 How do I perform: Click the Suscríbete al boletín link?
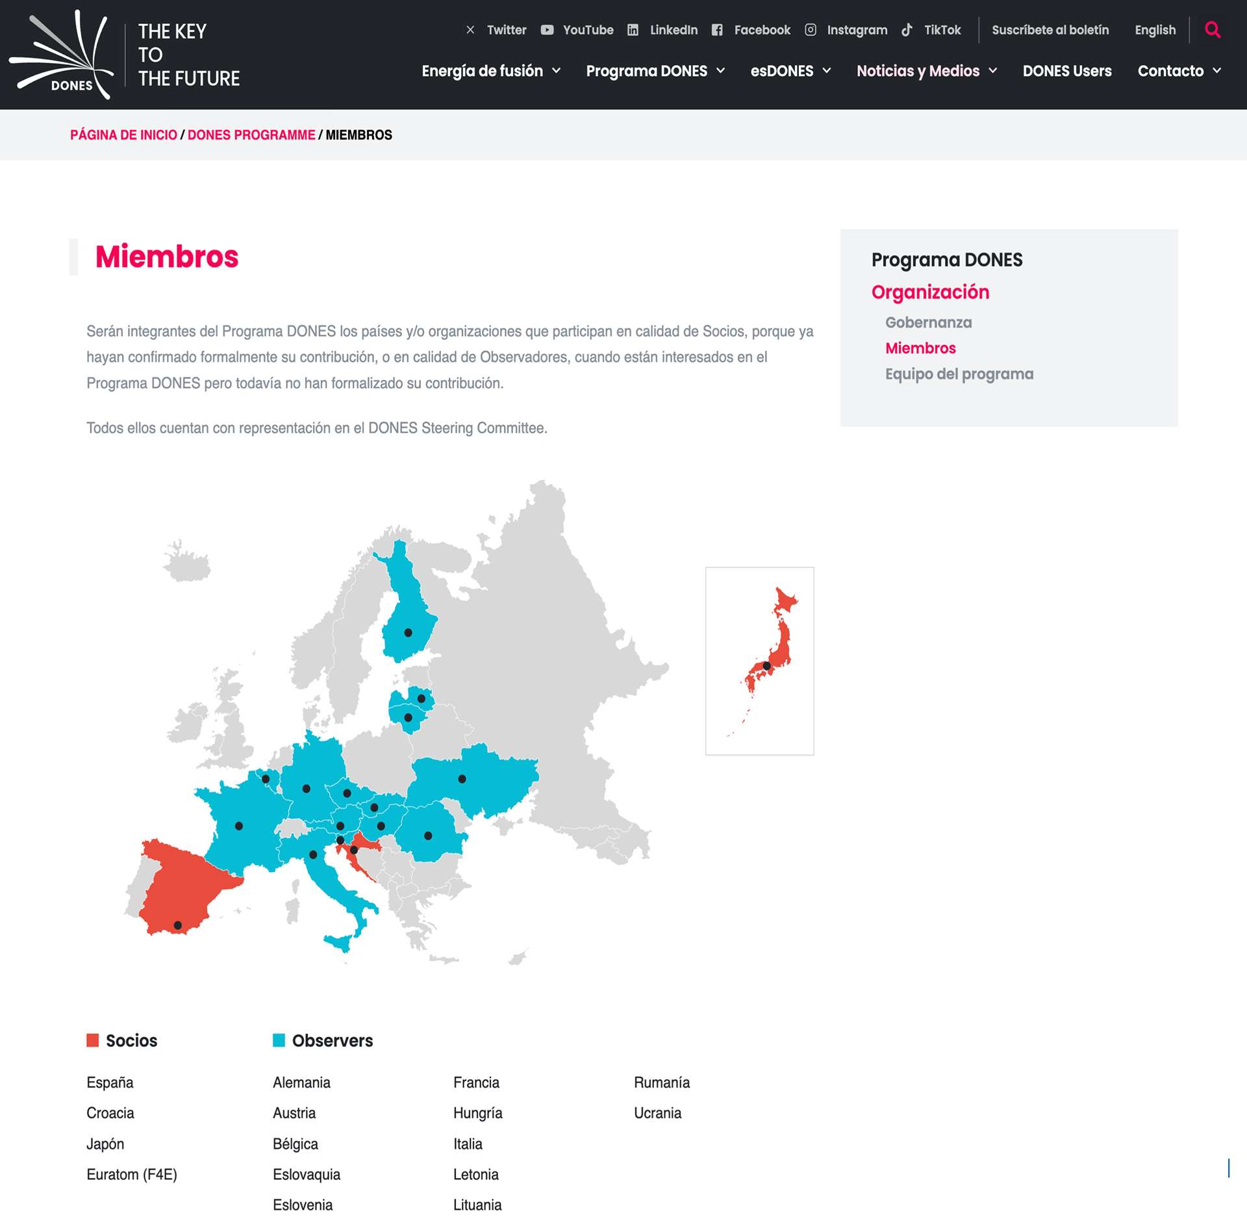pyautogui.click(x=1050, y=30)
